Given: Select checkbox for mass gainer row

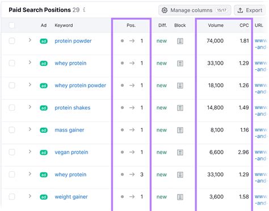Looking at the screenshot, I should (x=12, y=130).
